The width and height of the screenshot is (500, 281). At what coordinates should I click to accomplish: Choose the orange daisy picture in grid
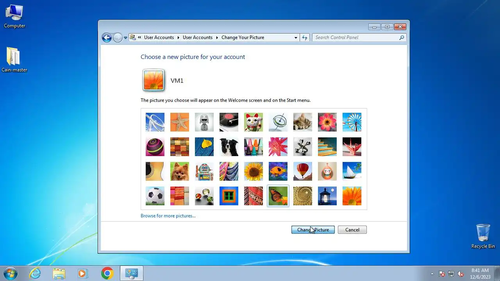(352, 196)
